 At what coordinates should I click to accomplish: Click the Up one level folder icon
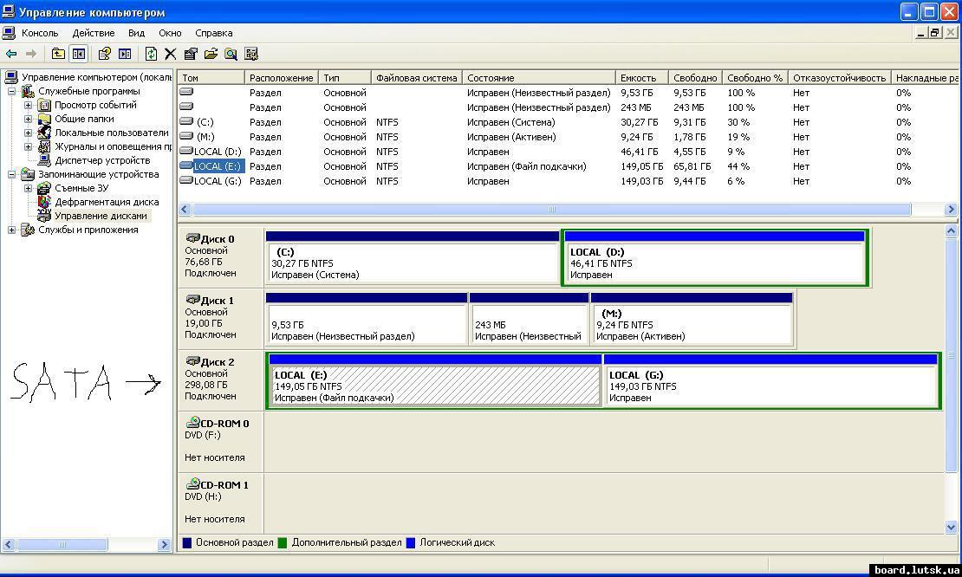coord(58,54)
